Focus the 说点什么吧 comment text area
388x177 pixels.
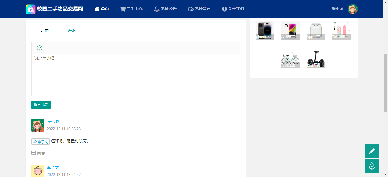click(135, 75)
